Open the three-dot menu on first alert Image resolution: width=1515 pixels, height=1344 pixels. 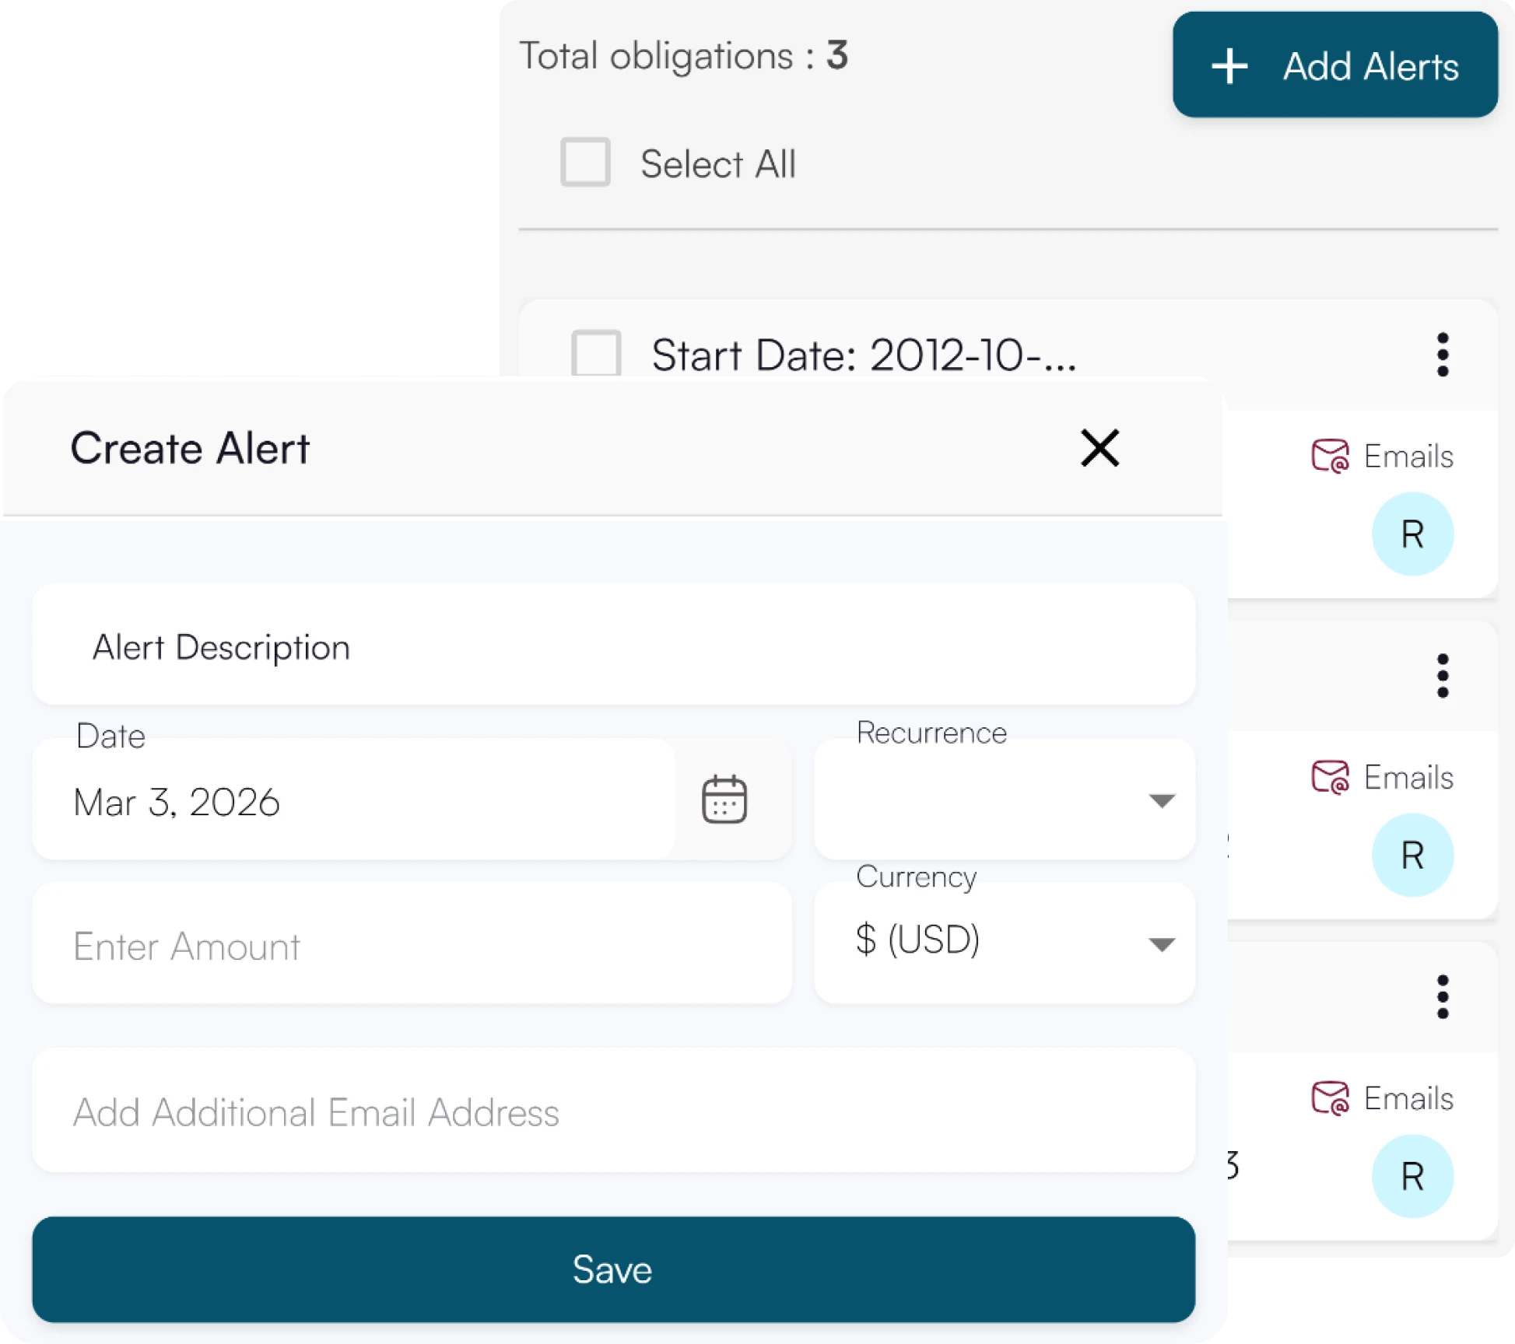click(1443, 355)
